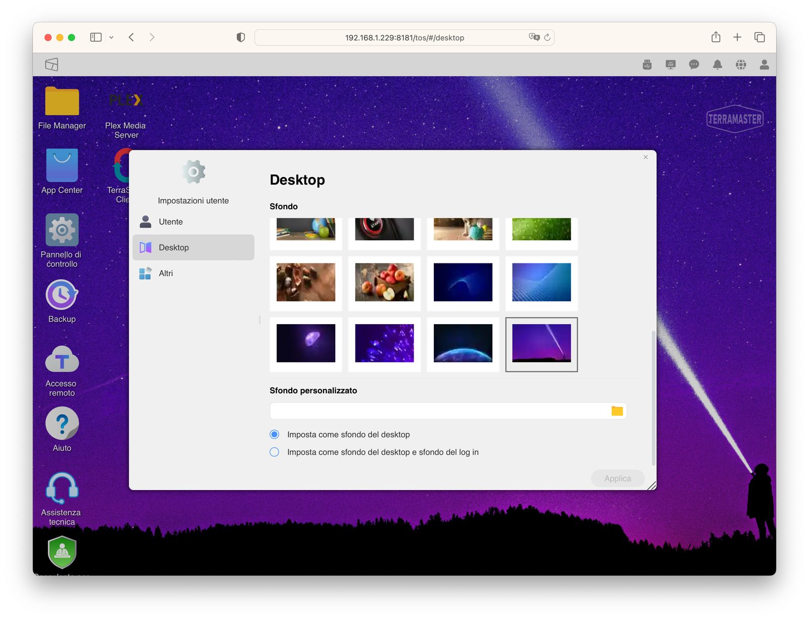
Task: Open the language globe icon in the TOS bar
Action: [741, 65]
